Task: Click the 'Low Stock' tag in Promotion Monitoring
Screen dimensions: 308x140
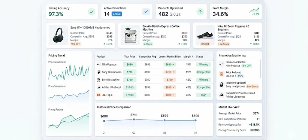Action: (252, 86)
